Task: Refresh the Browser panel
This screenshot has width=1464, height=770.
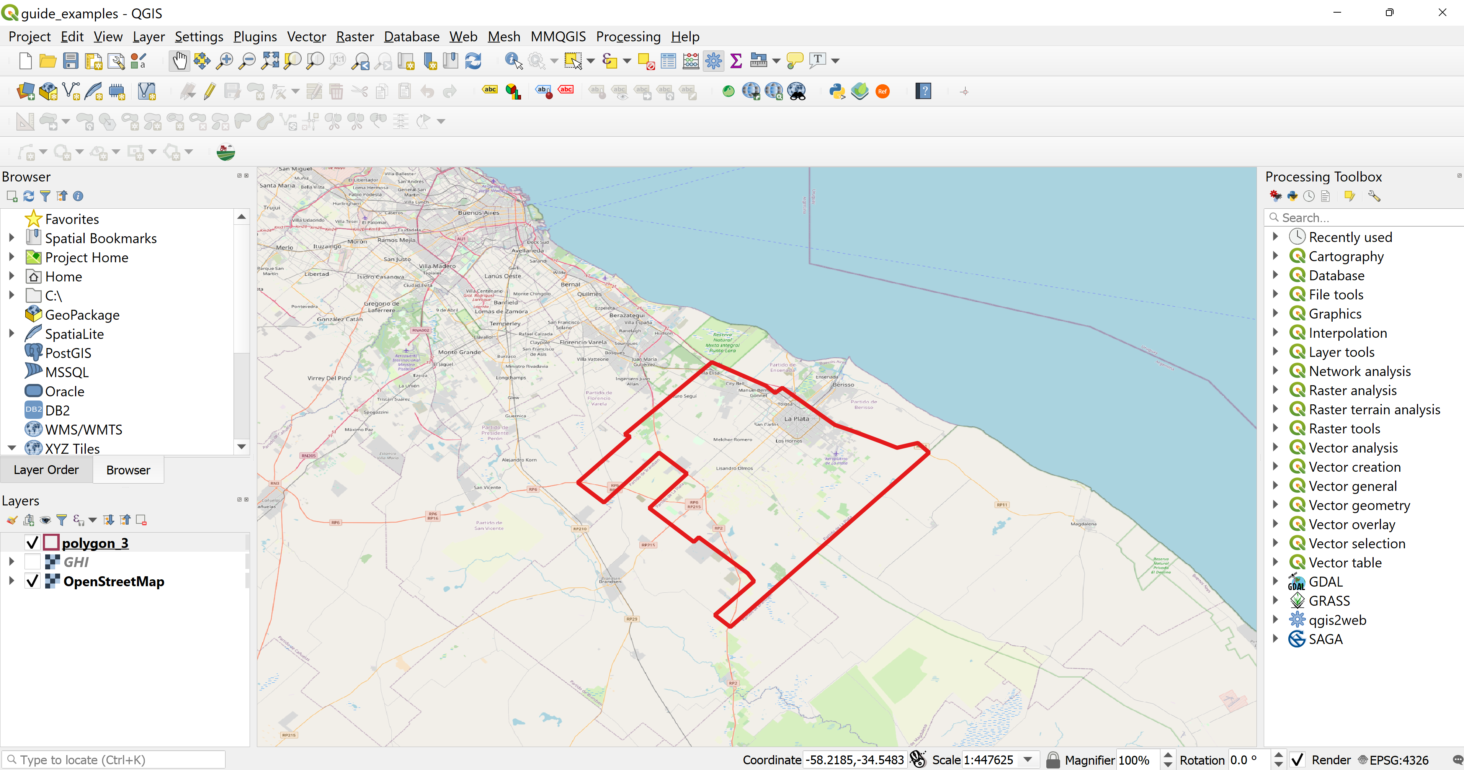Action: point(28,196)
